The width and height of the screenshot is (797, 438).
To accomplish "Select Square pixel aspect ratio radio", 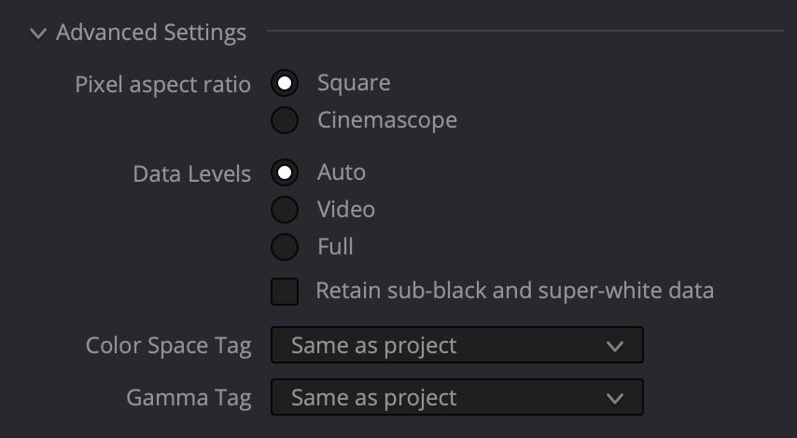I will coord(285,83).
